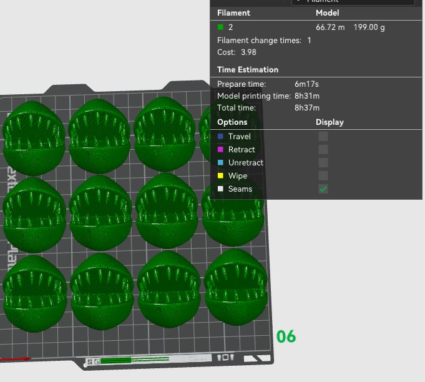Enable the Travel display checkbox
The height and width of the screenshot is (382, 425).
tap(323, 136)
